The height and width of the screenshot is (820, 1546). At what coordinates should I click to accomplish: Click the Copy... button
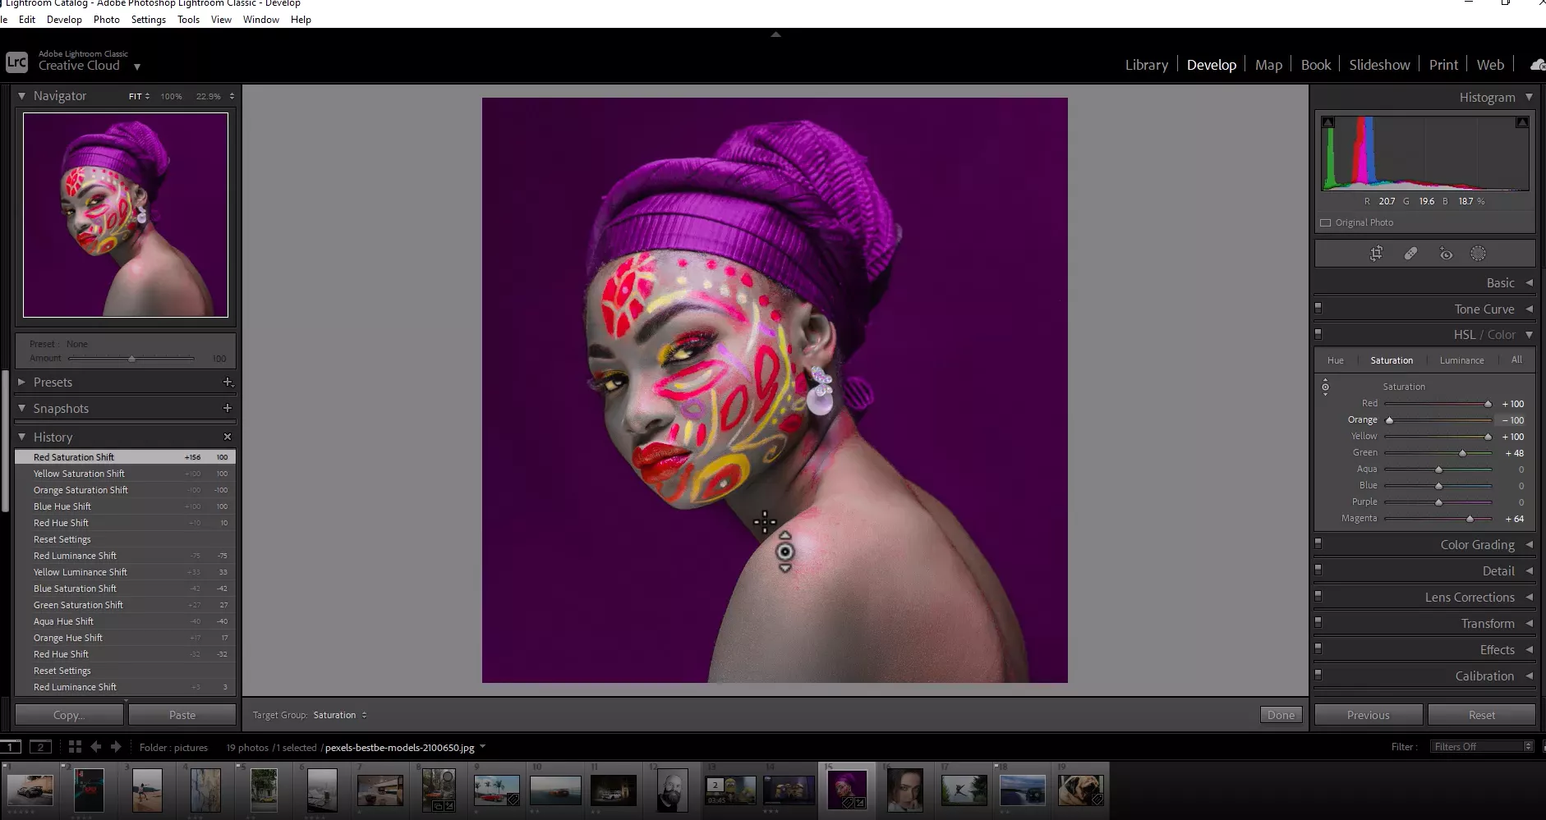click(x=69, y=715)
